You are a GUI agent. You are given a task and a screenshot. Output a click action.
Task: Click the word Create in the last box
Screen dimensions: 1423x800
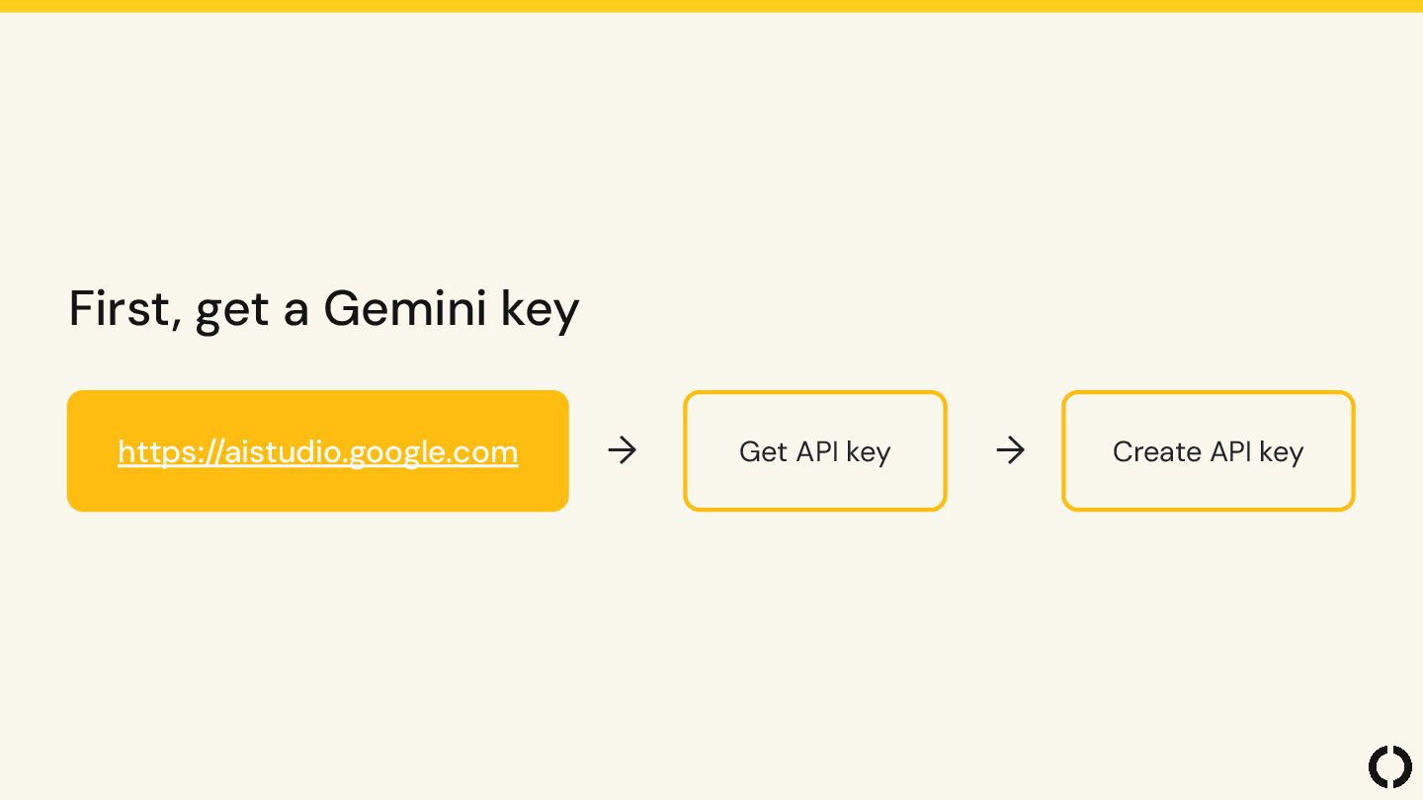pyautogui.click(x=1157, y=451)
